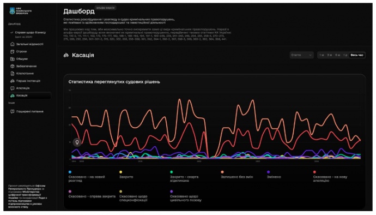The image size is (376, 215).
Task: Click the green scales icon beside Касація
Action: pos(13,95)
